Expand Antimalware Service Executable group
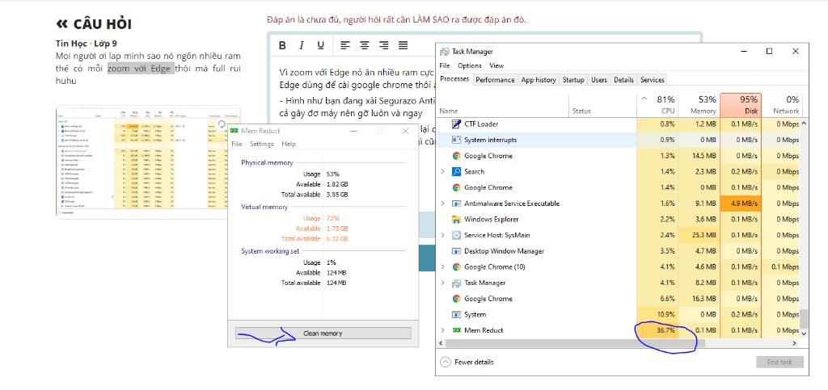Viewport: 828px width, 390px height. (x=442, y=203)
